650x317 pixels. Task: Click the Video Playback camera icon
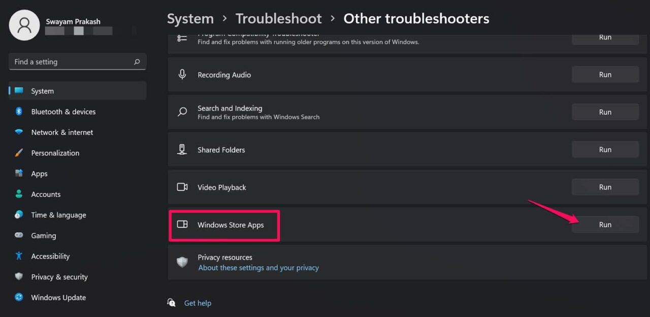pyautogui.click(x=182, y=187)
